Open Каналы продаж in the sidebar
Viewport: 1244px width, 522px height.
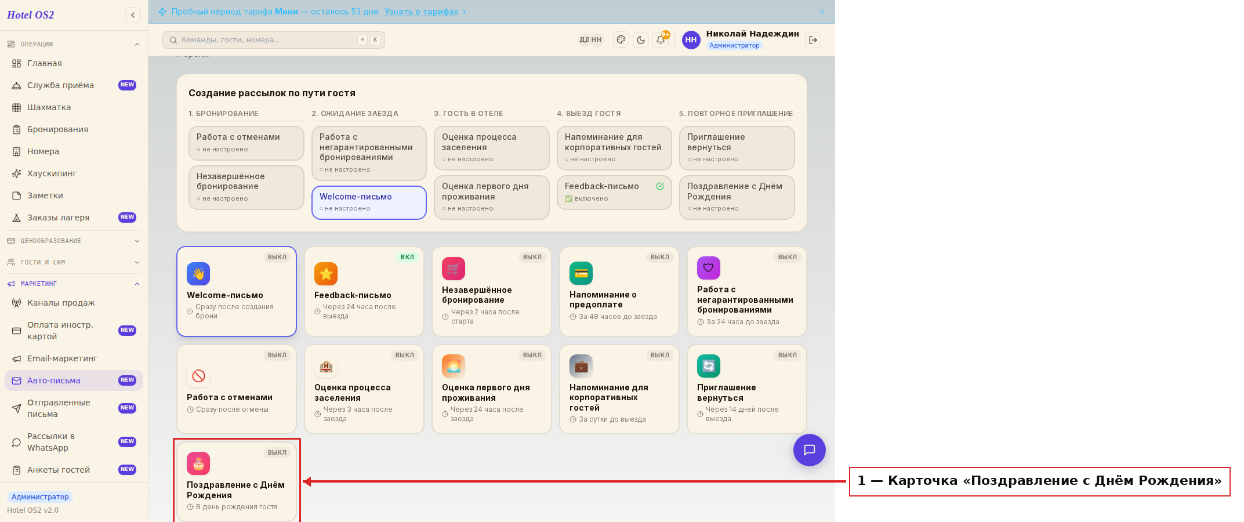click(74, 303)
